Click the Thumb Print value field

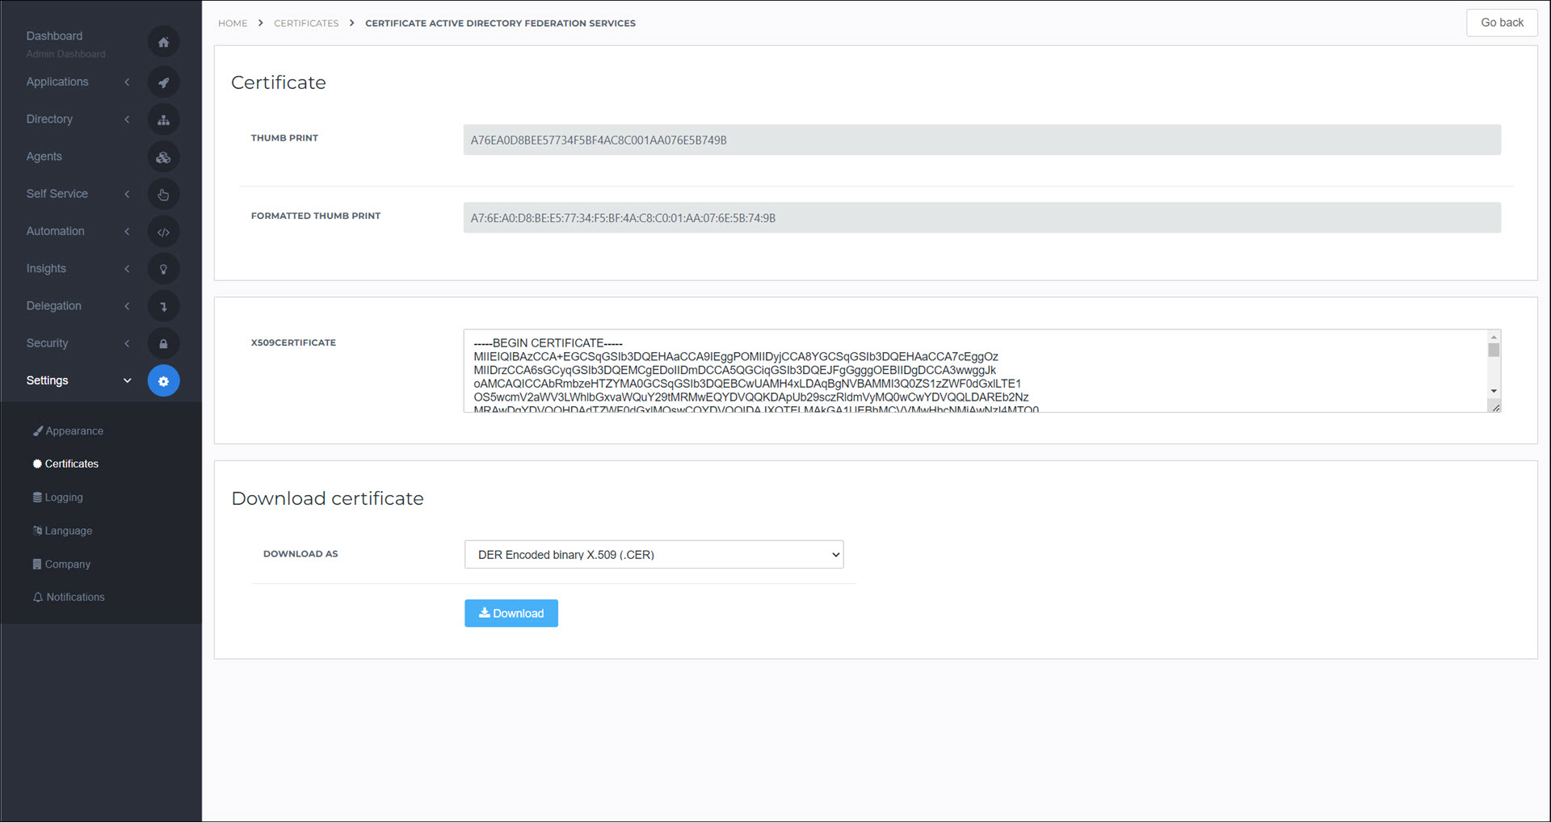point(981,140)
